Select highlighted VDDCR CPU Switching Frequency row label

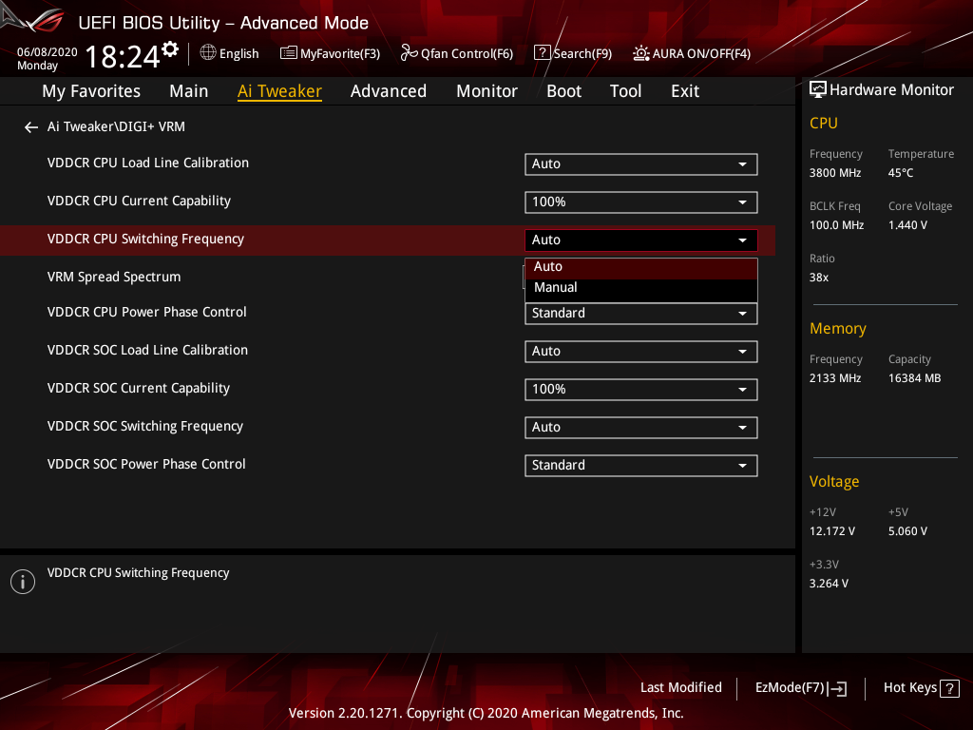coord(145,240)
